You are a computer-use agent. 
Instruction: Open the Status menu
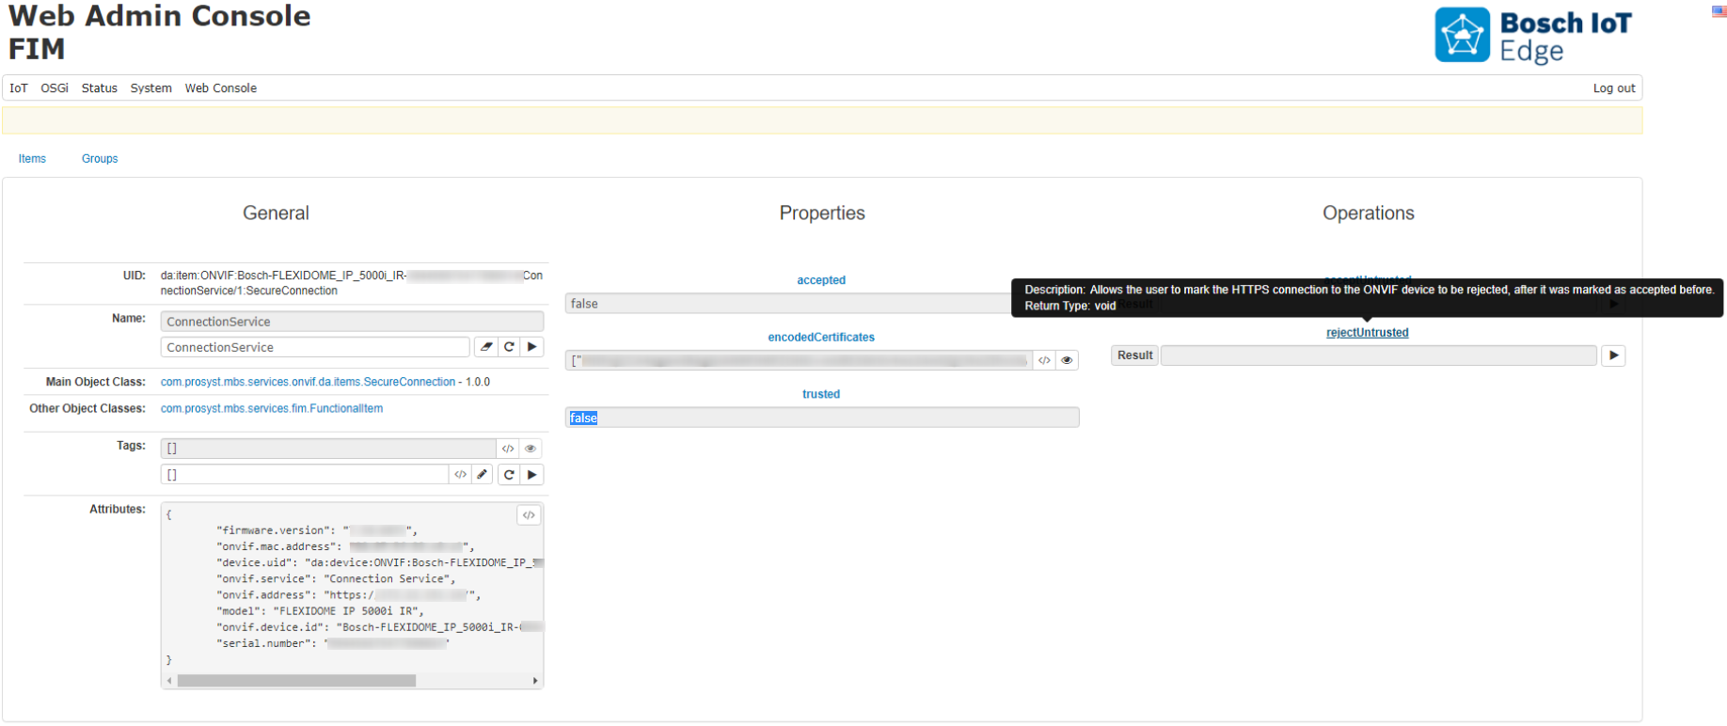click(100, 88)
